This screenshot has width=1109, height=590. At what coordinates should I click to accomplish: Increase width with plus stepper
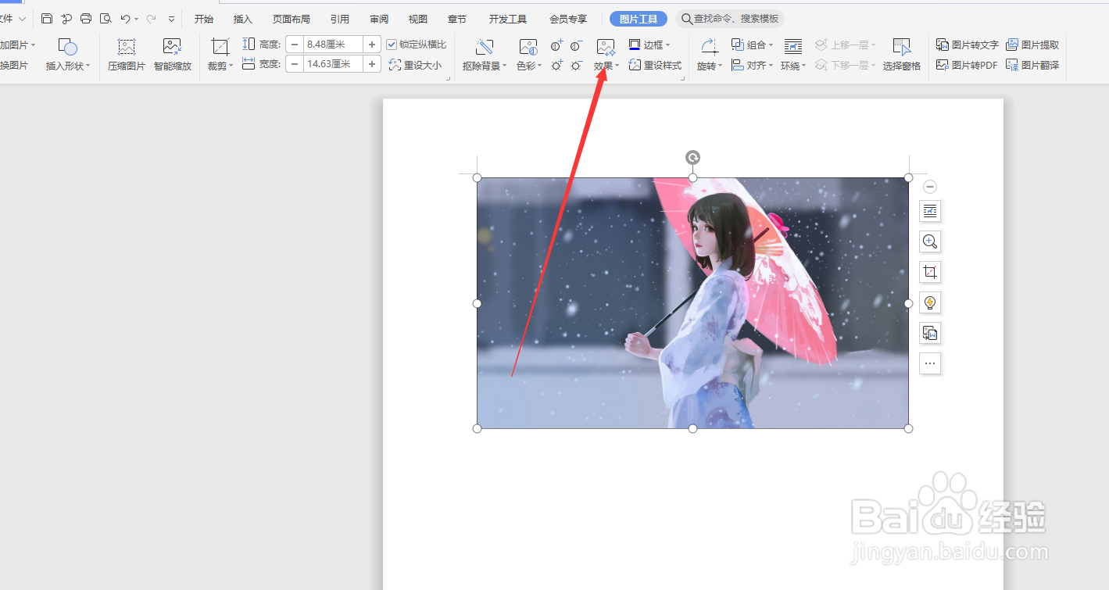(x=372, y=64)
